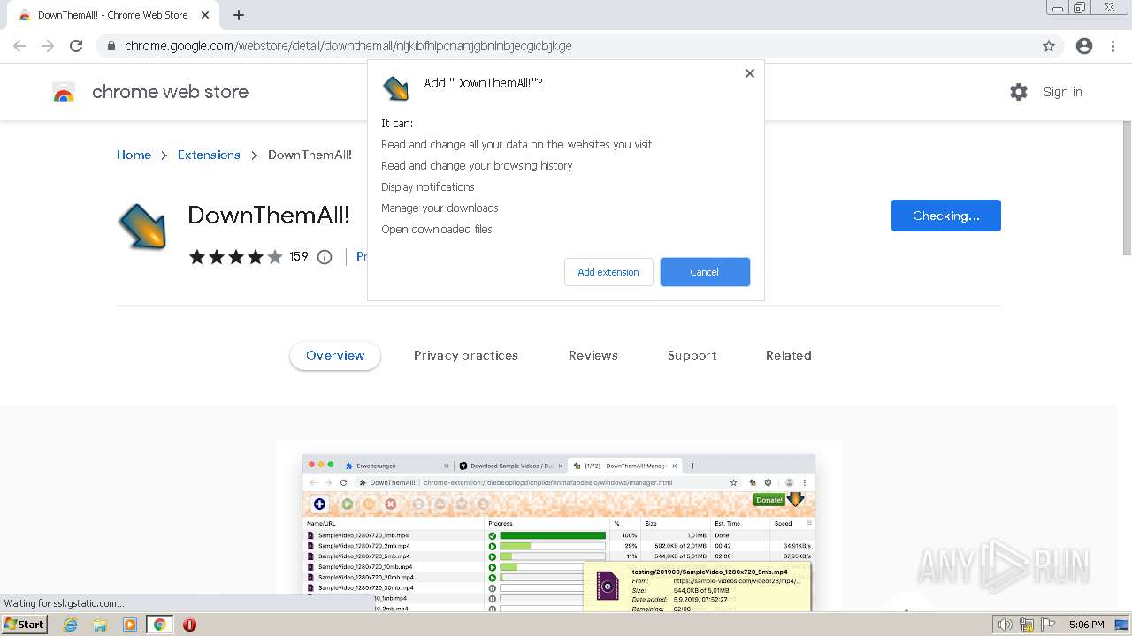1132x636 pixels.
Task: Click the 159 ratings count
Action: [299, 257]
